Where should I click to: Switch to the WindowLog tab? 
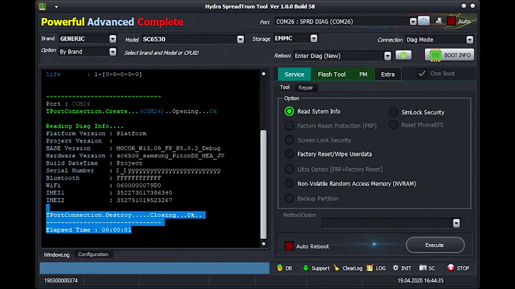[x=57, y=255]
